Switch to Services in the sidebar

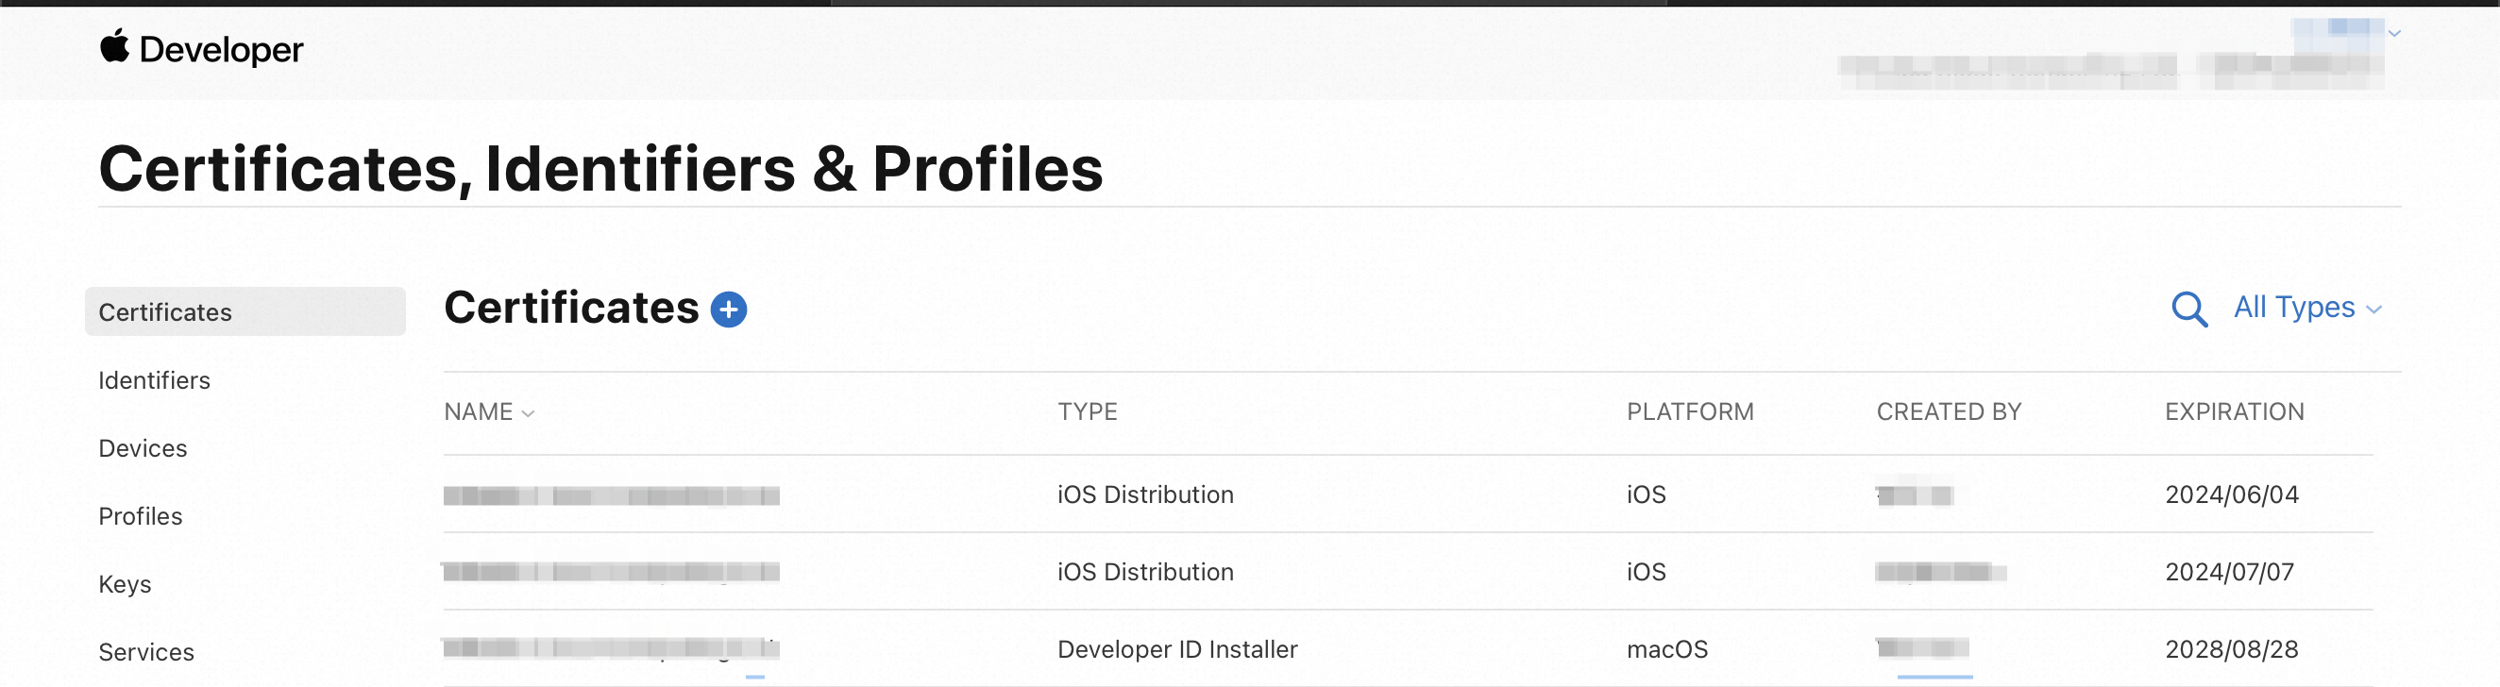pos(146,652)
